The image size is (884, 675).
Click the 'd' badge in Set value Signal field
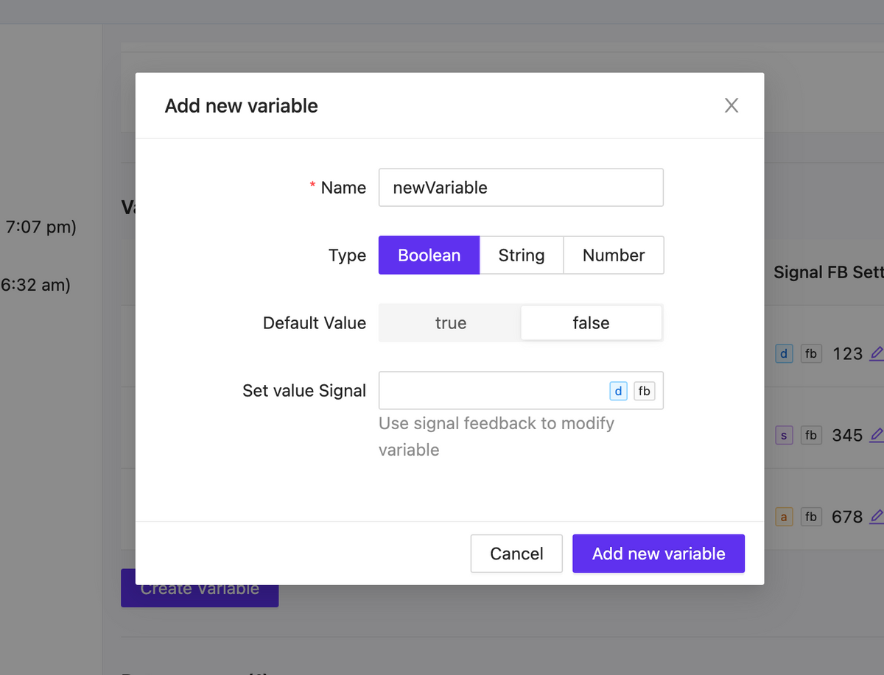pyautogui.click(x=618, y=391)
